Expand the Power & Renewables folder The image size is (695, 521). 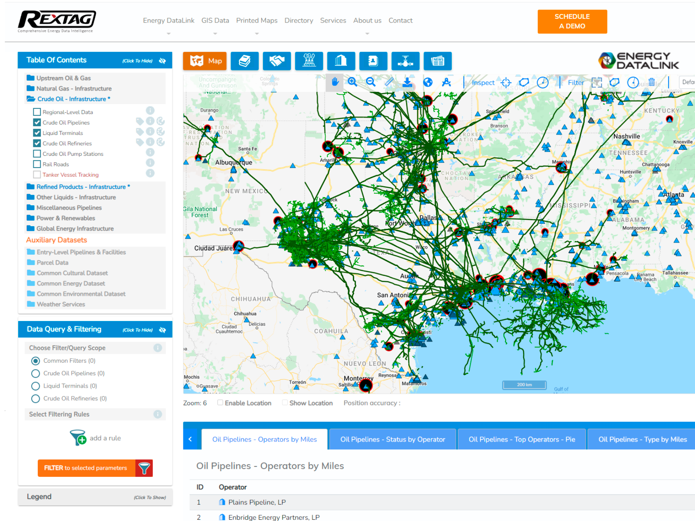pyautogui.click(x=61, y=218)
